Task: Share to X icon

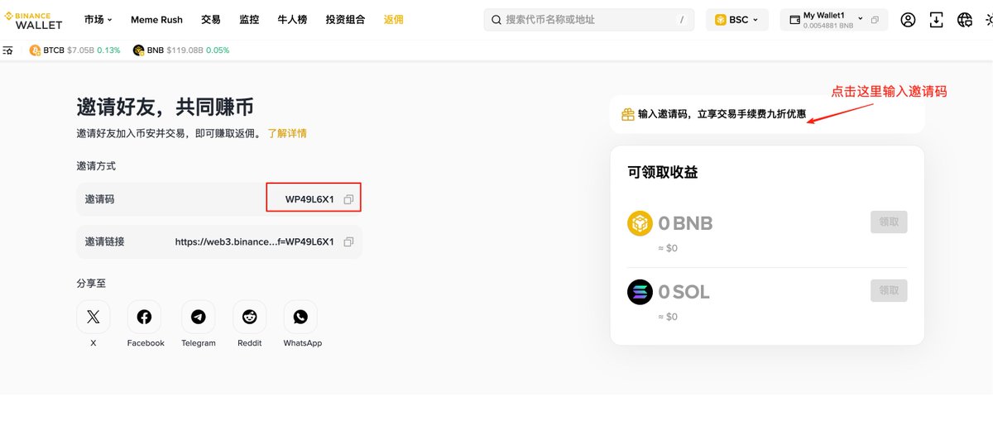Action: [x=93, y=317]
